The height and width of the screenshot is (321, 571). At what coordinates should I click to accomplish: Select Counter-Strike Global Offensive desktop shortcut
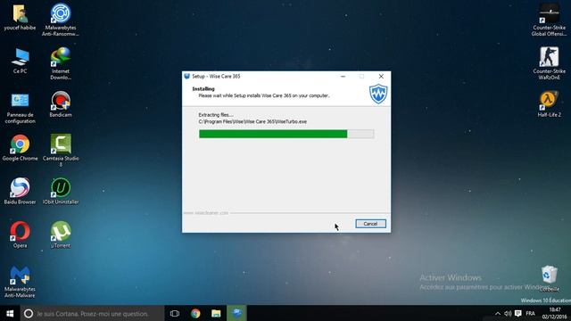point(550,20)
